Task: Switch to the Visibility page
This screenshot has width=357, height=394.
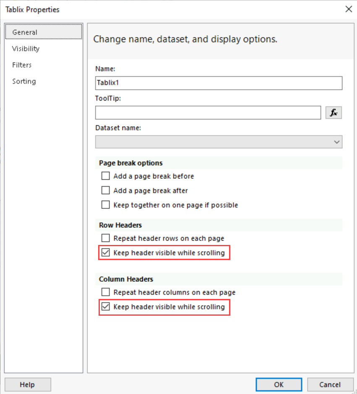Action: click(x=26, y=49)
